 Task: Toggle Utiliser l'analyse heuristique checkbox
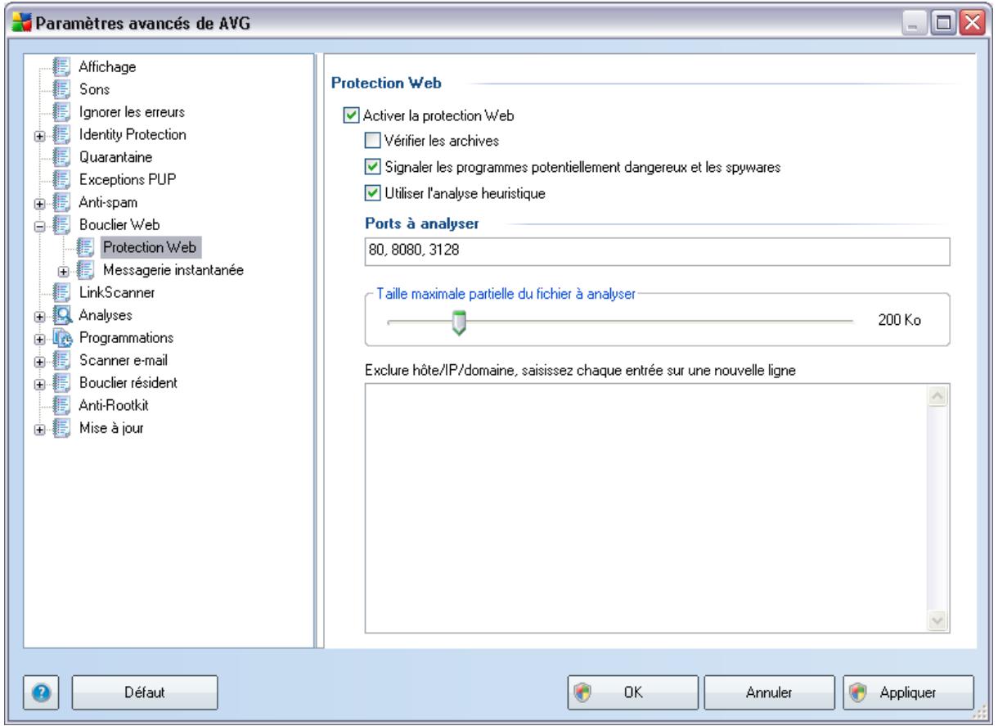[x=372, y=193]
